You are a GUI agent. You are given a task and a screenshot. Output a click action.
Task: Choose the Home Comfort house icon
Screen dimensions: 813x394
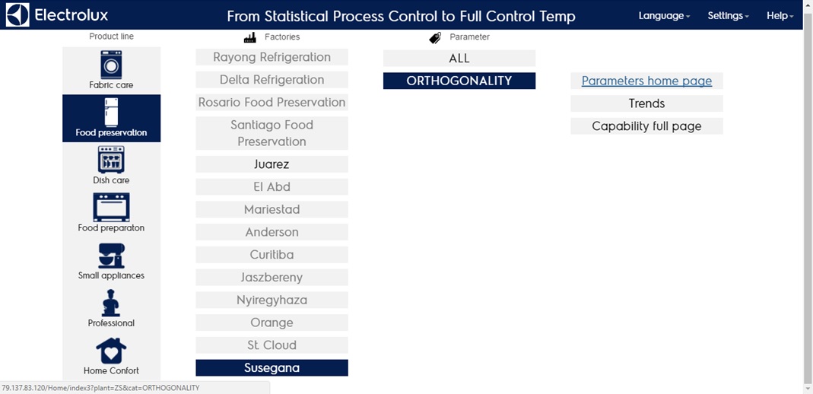point(111,351)
